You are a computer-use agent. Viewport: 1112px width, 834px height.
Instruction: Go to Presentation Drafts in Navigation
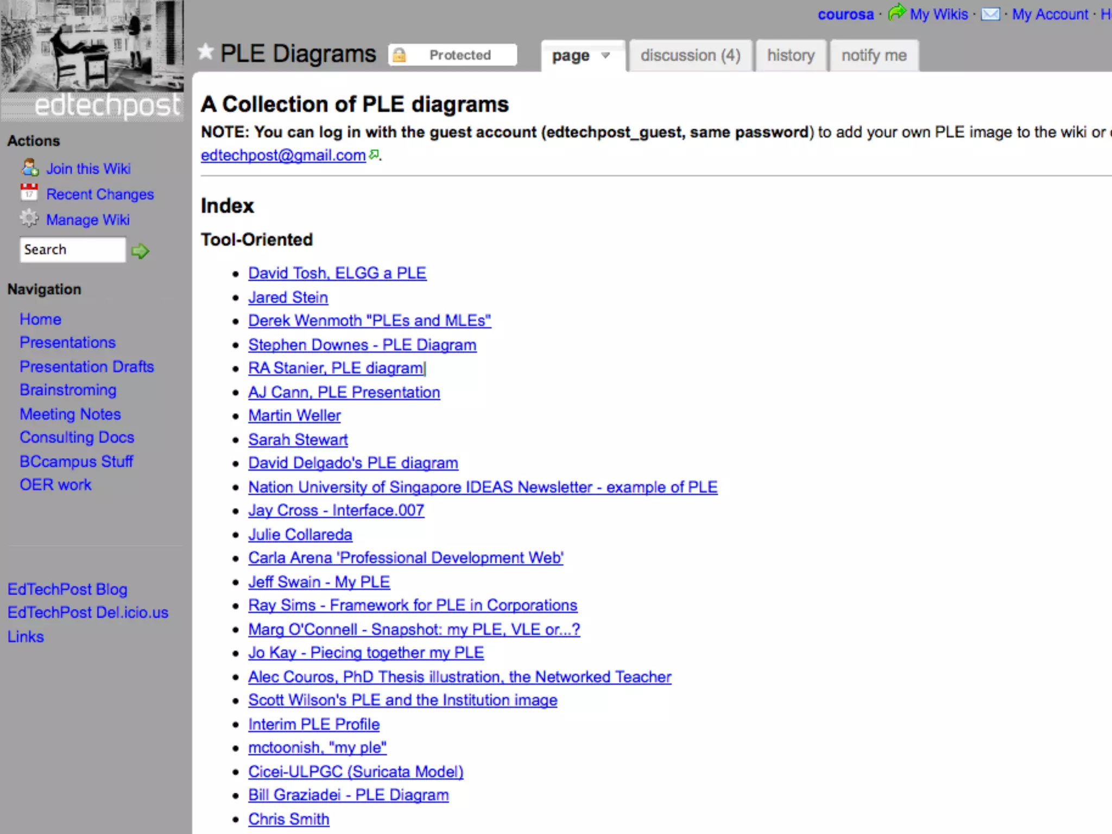[x=87, y=367]
